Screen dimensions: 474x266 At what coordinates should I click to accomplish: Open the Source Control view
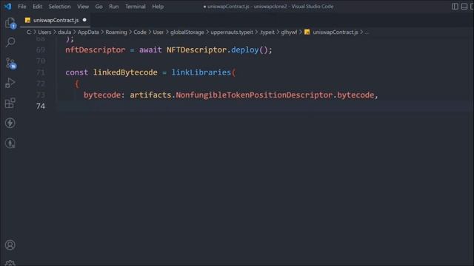[x=10, y=64]
